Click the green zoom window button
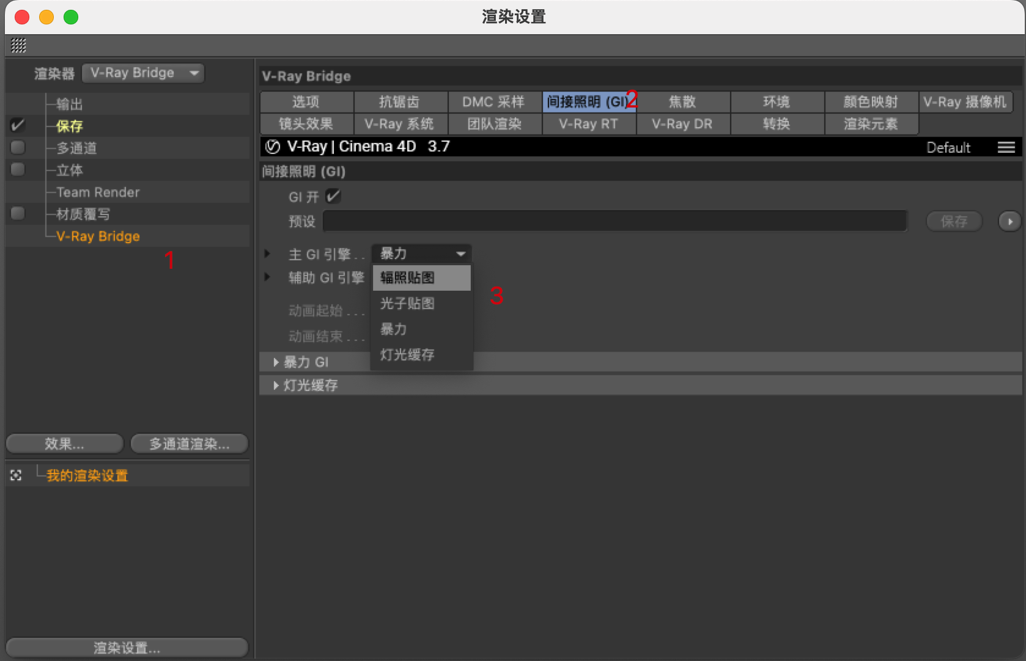This screenshot has width=1026, height=661. coord(71,17)
